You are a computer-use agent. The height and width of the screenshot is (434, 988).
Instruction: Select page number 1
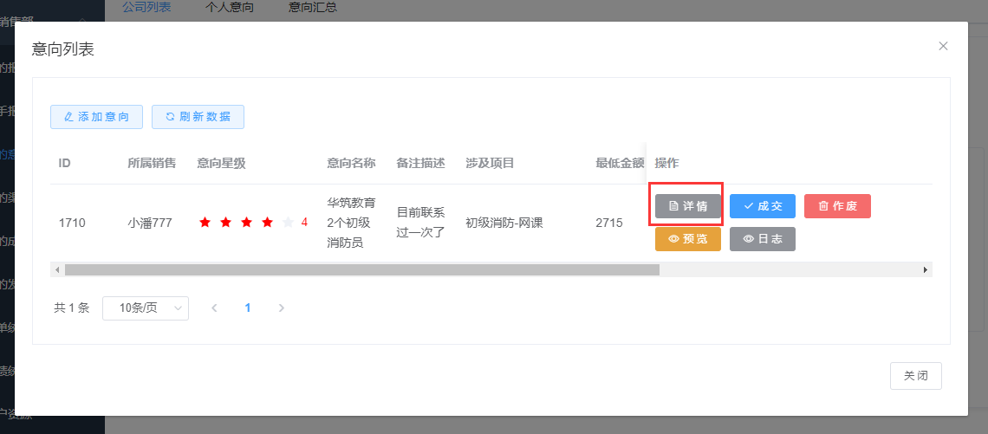coord(248,308)
